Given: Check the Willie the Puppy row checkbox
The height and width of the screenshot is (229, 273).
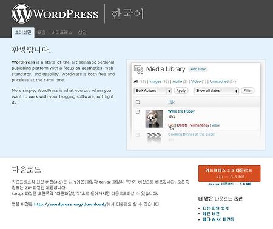Looking at the screenshot, I should (138, 111).
